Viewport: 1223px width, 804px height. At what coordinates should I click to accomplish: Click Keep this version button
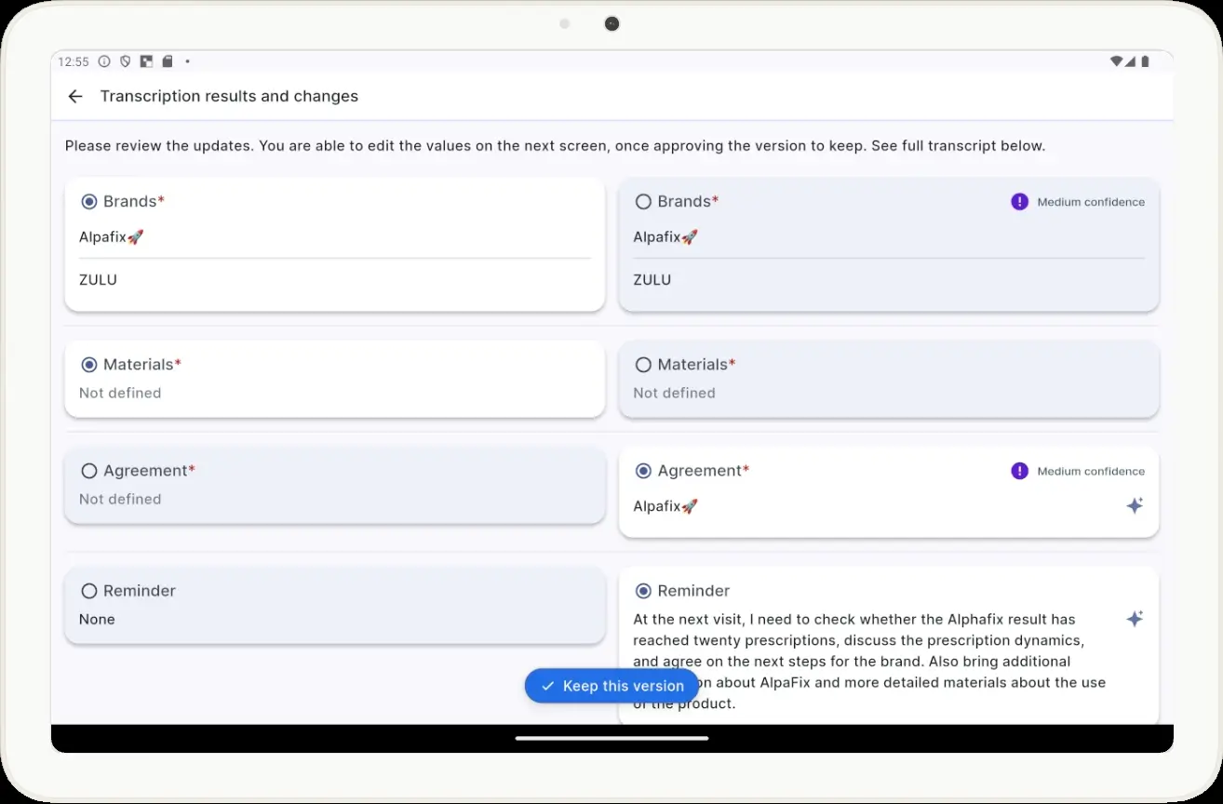(x=611, y=686)
